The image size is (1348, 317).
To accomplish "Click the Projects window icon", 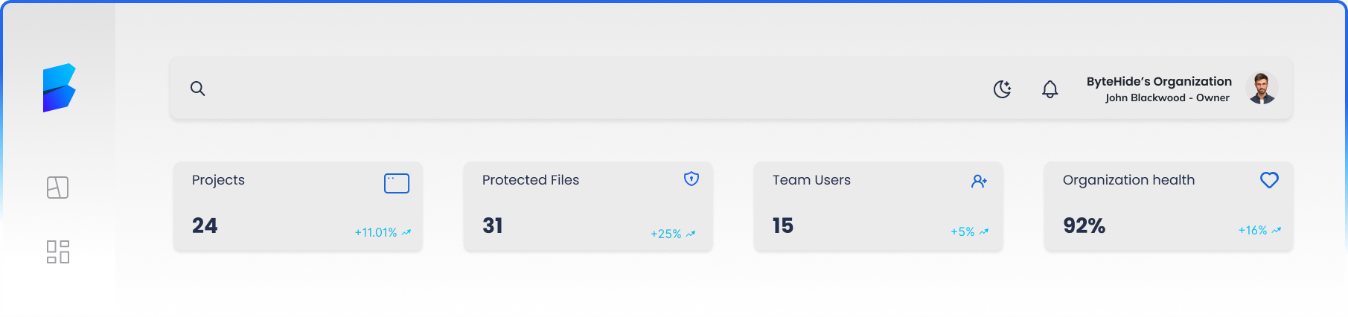I will [396, 183].
